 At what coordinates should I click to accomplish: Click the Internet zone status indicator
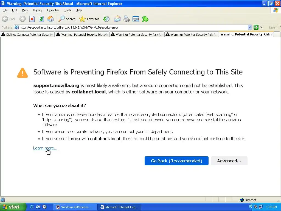coord(248,200)
